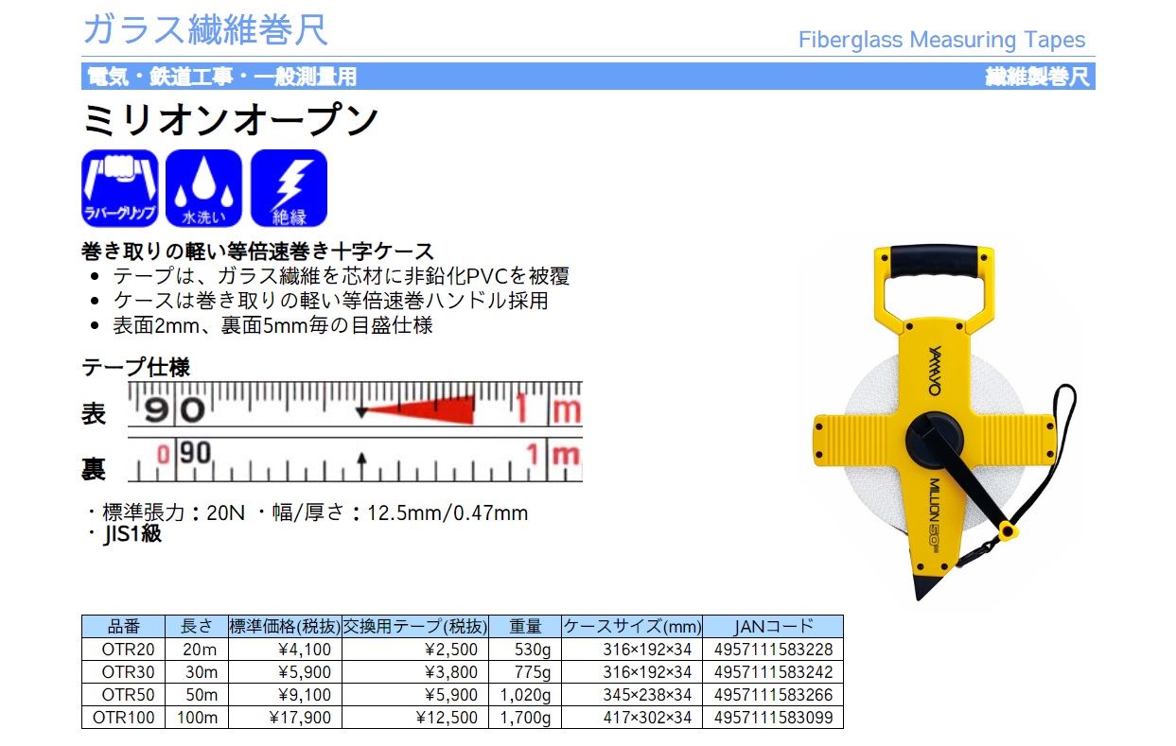Click the OTR30 product number cell
Viewport: 1176px width, 746px height.
coord(125,672)
